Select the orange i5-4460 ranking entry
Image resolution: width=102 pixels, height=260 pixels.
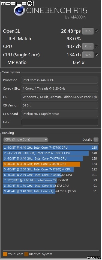point(50,164)
